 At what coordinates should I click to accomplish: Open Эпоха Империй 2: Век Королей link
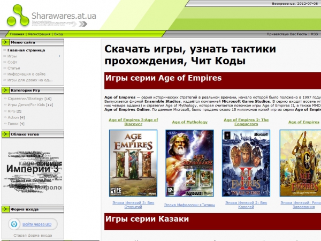point(246,205)
